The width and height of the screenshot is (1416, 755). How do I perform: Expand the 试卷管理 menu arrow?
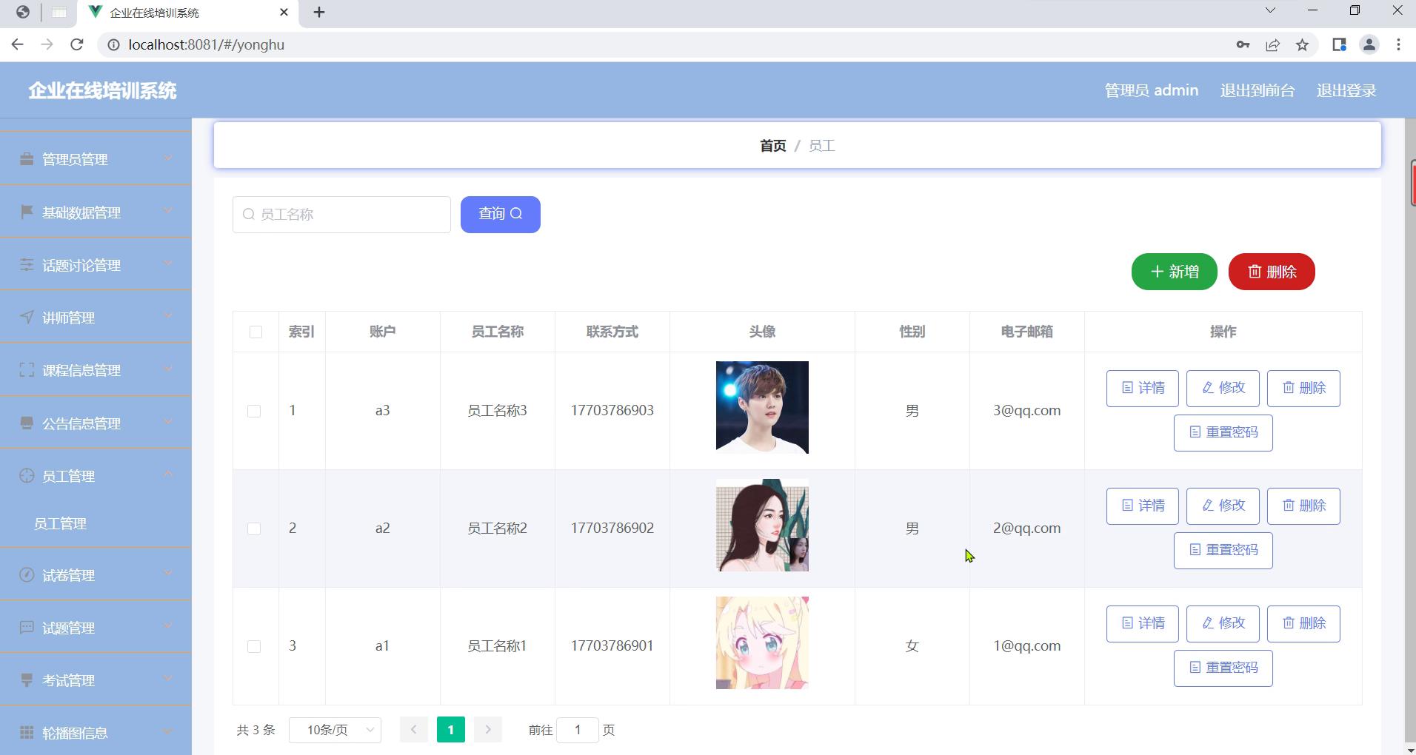pos(168,574)
